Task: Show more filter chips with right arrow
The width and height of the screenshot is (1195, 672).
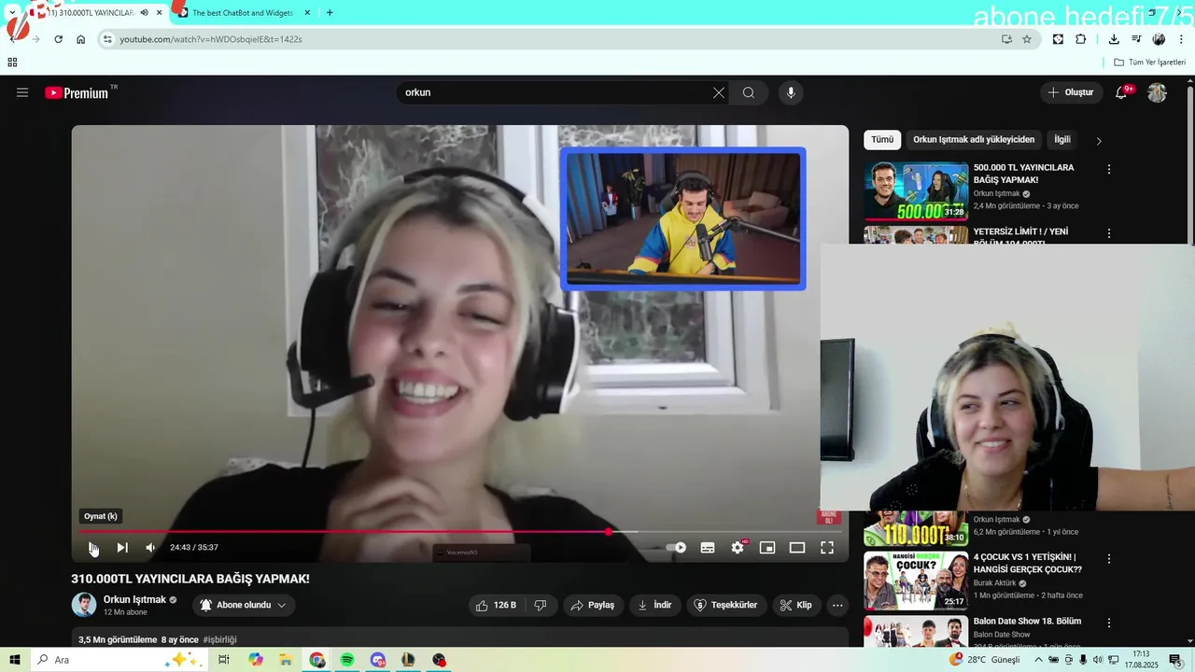Action: pos(1099,141)
